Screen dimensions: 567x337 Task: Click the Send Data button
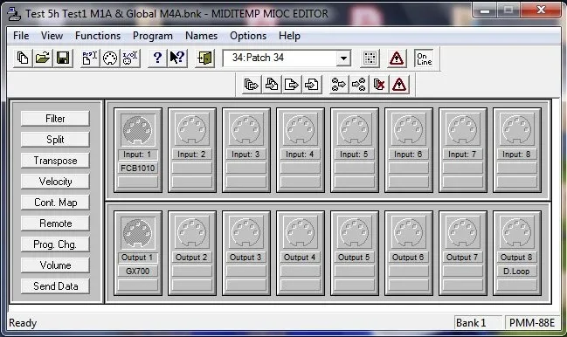(55, 286)
